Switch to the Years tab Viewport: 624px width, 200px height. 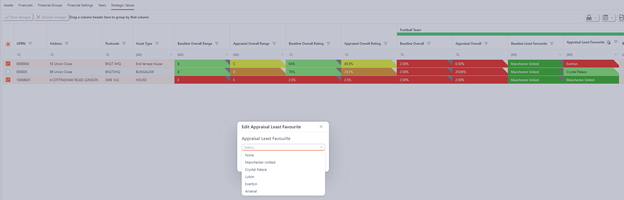[102, 5]
